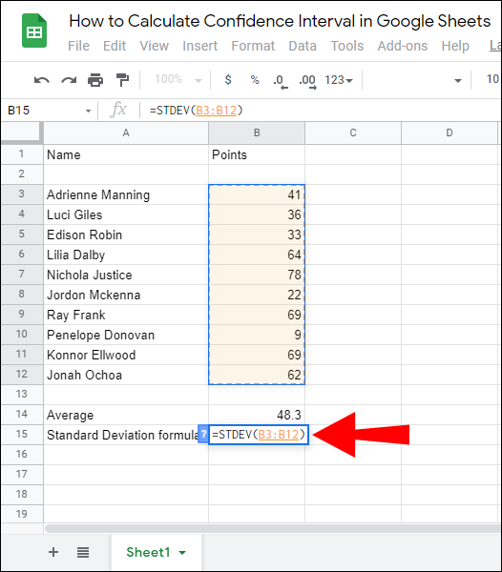Screen dimensions: 502x572
Task: Increase decimal places icon
Action: 307,81
